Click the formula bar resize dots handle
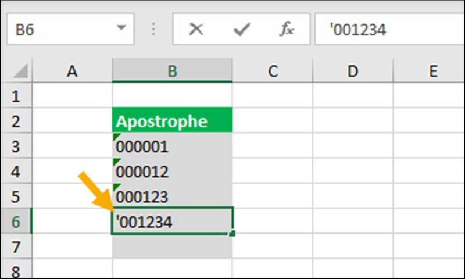Viewport: 465px width, 279px height. pyautogui.click(x=154, y=30)
